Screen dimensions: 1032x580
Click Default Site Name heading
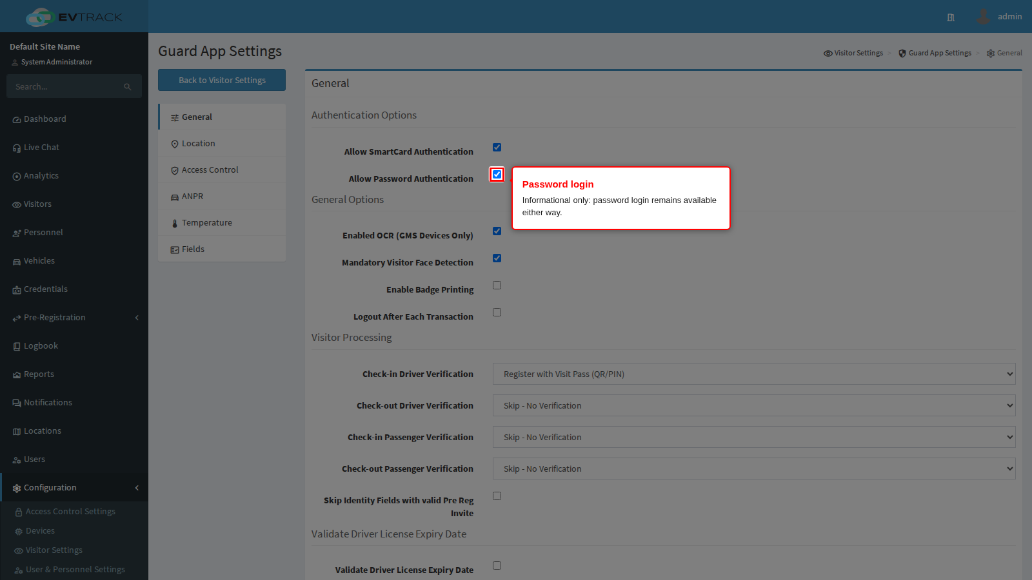click(45, 46)
